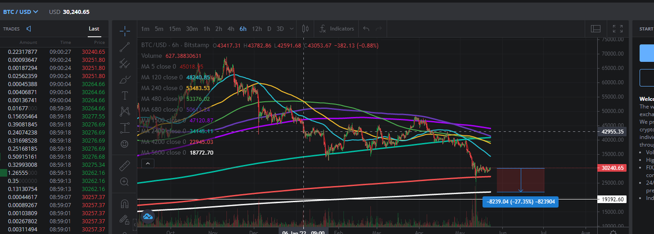Click the MA 5600 indicator legend
The width and height of the screenshot is (654, 234).
tap(177, 153)
